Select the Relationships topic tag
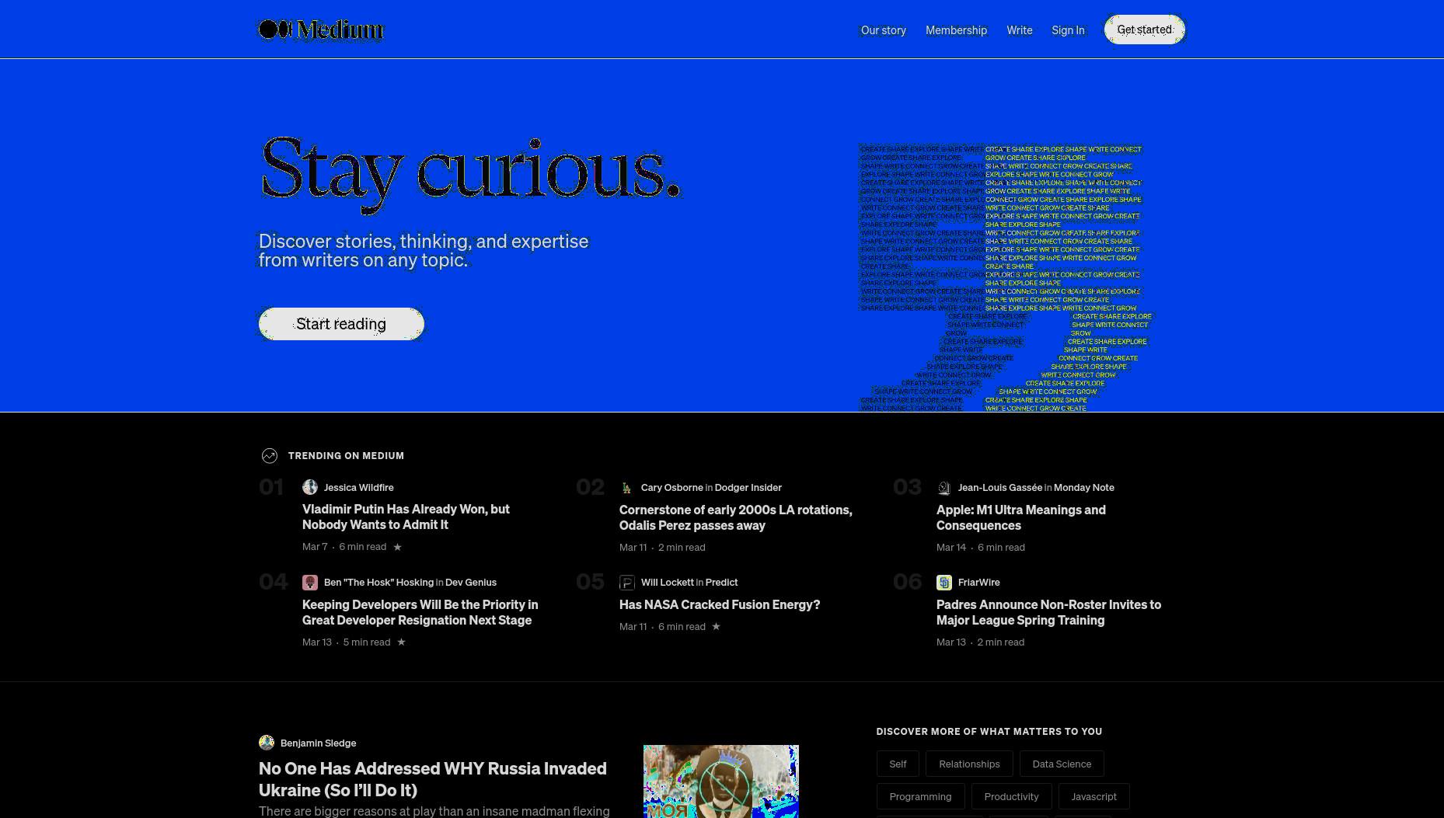Viewport: 1444px width, 818px height. click(x=969, y=764)
